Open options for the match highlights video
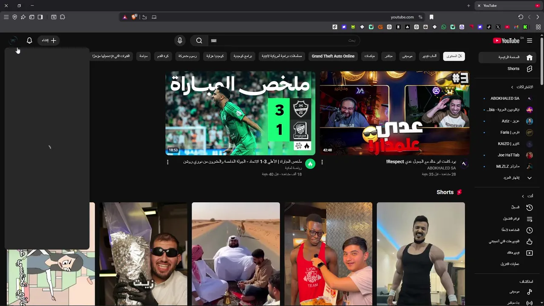Viewport: 544px width, 306px height. pyautogui.click(x=167, y=162)
